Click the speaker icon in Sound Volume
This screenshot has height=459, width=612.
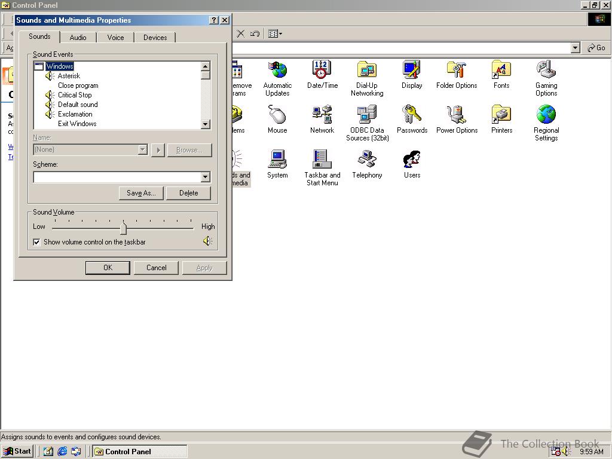207,241
